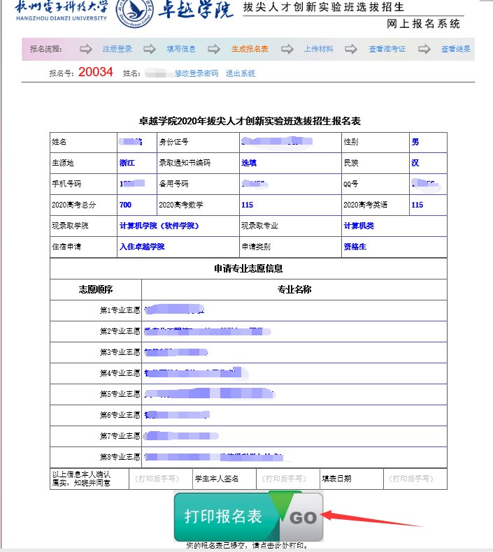This screenshot has height=552, width=493.
Task: Click the 申请专业志愿信息 section header
Action: [248, 268]
